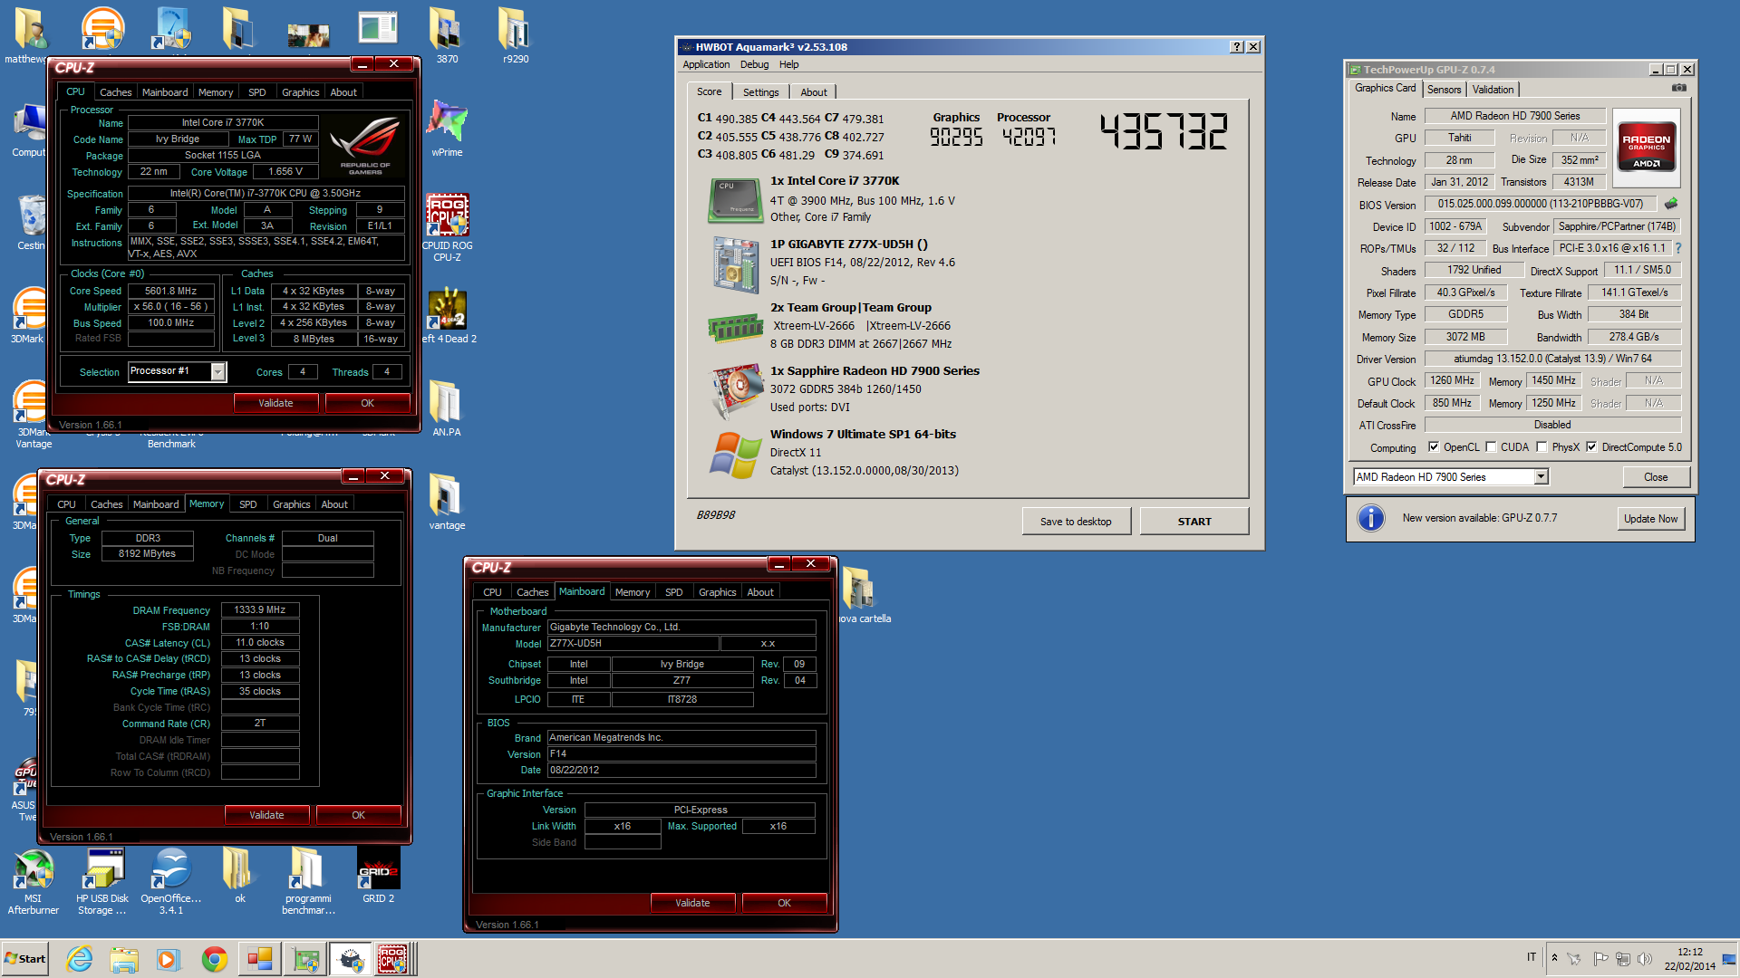
Task: Click the Close button in GPU-Z
Action: 1656,477
